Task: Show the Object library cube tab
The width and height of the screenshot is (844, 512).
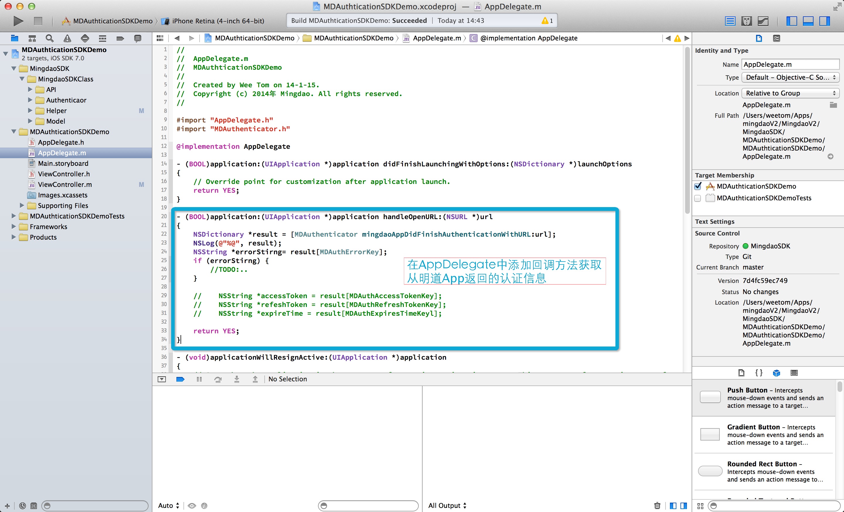Action: (777, 373)
